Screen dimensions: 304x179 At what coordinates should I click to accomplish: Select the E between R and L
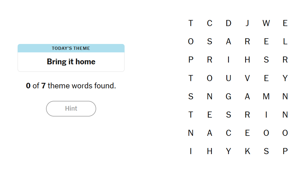(266, 42)
